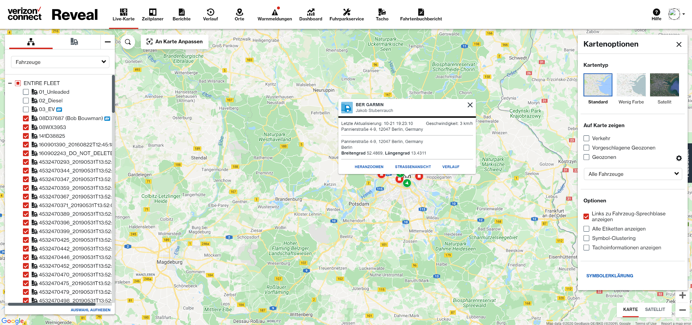692x325 pixels.
Task: Open the SYMBOLERKLÄRUNG legend
Action: click(x=610, y=276)
